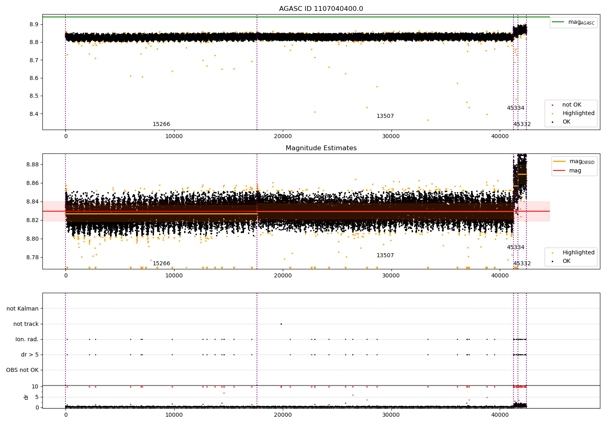This screenshot has width=606, height=424.
Task: Click the '13507' annotation in the top plot
Action: (385, 116)
